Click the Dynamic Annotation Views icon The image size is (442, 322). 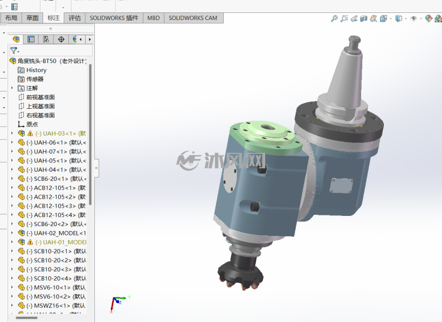tap(374, 19)
